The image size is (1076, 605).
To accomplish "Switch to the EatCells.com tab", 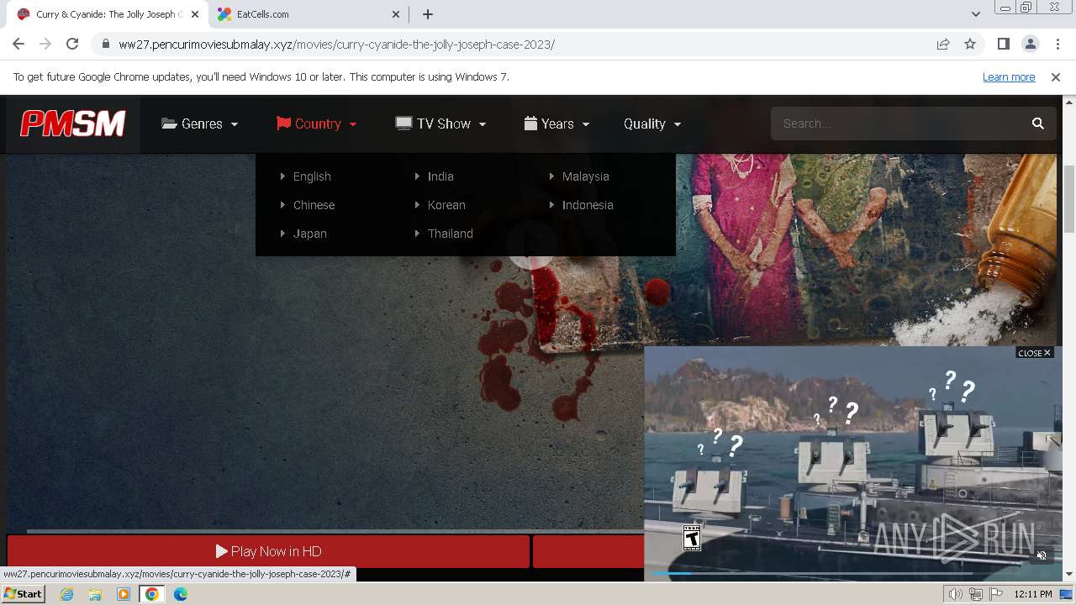I will coord(307,14).
